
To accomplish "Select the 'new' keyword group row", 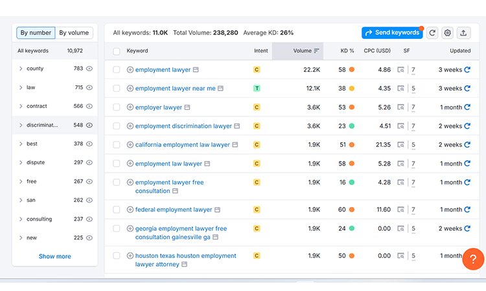I will (55, 238).
